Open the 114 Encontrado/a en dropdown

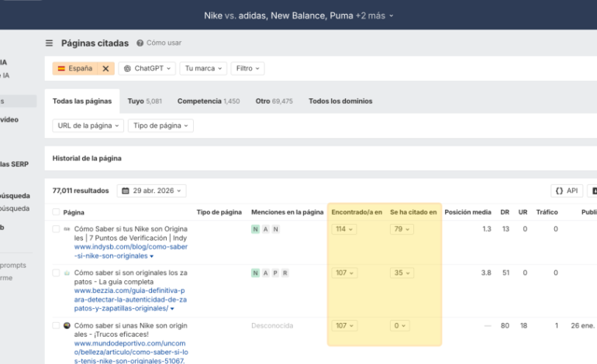pyautogui.click(x=344, y=229)
